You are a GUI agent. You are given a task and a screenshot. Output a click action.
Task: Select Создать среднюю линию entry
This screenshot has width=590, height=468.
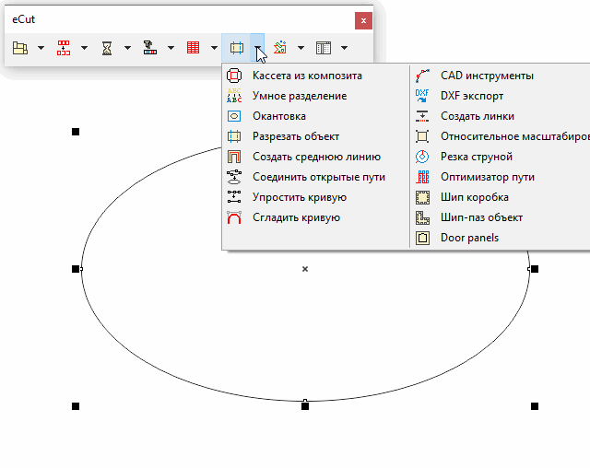(x=315, y=157)
